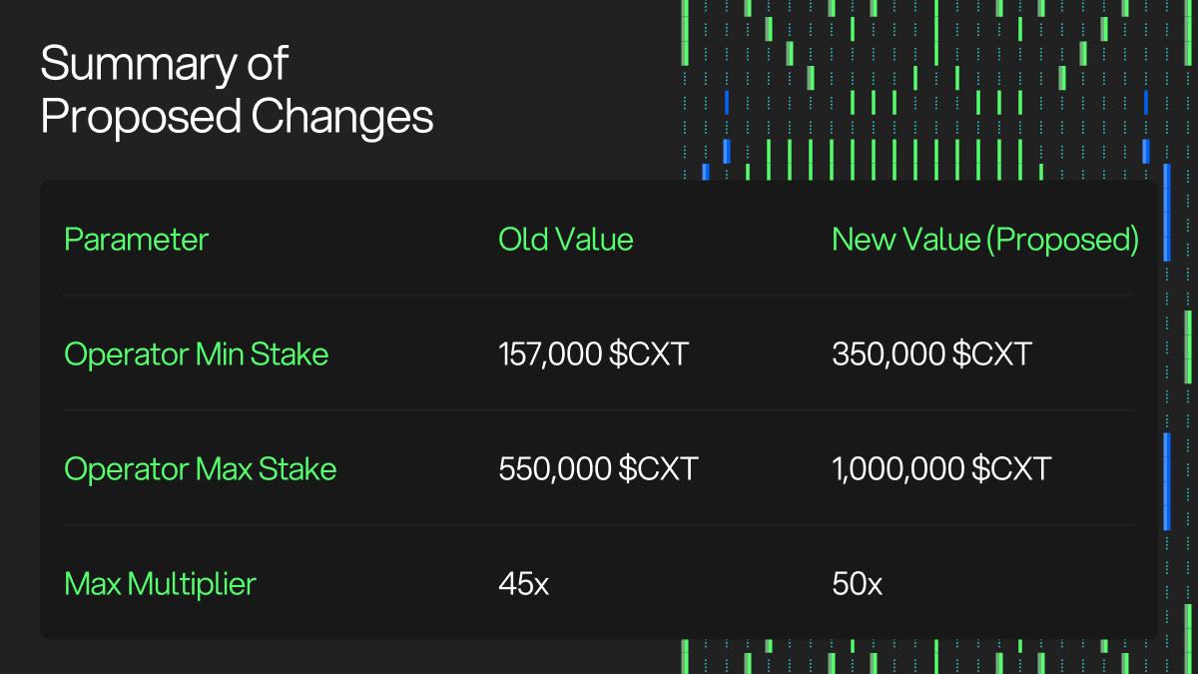This screenshot has width=1198, height=674.
Task: Click the proposed multiplier value 50x
Action: (857, 584)
